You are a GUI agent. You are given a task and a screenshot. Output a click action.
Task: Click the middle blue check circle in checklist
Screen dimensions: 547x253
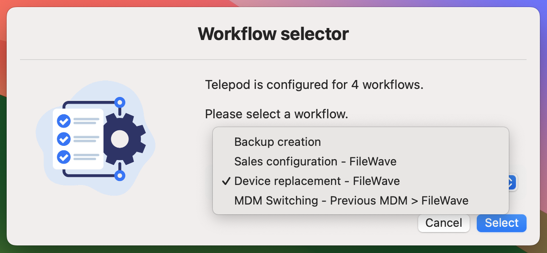pyautogui.click(x=64, y=139)
